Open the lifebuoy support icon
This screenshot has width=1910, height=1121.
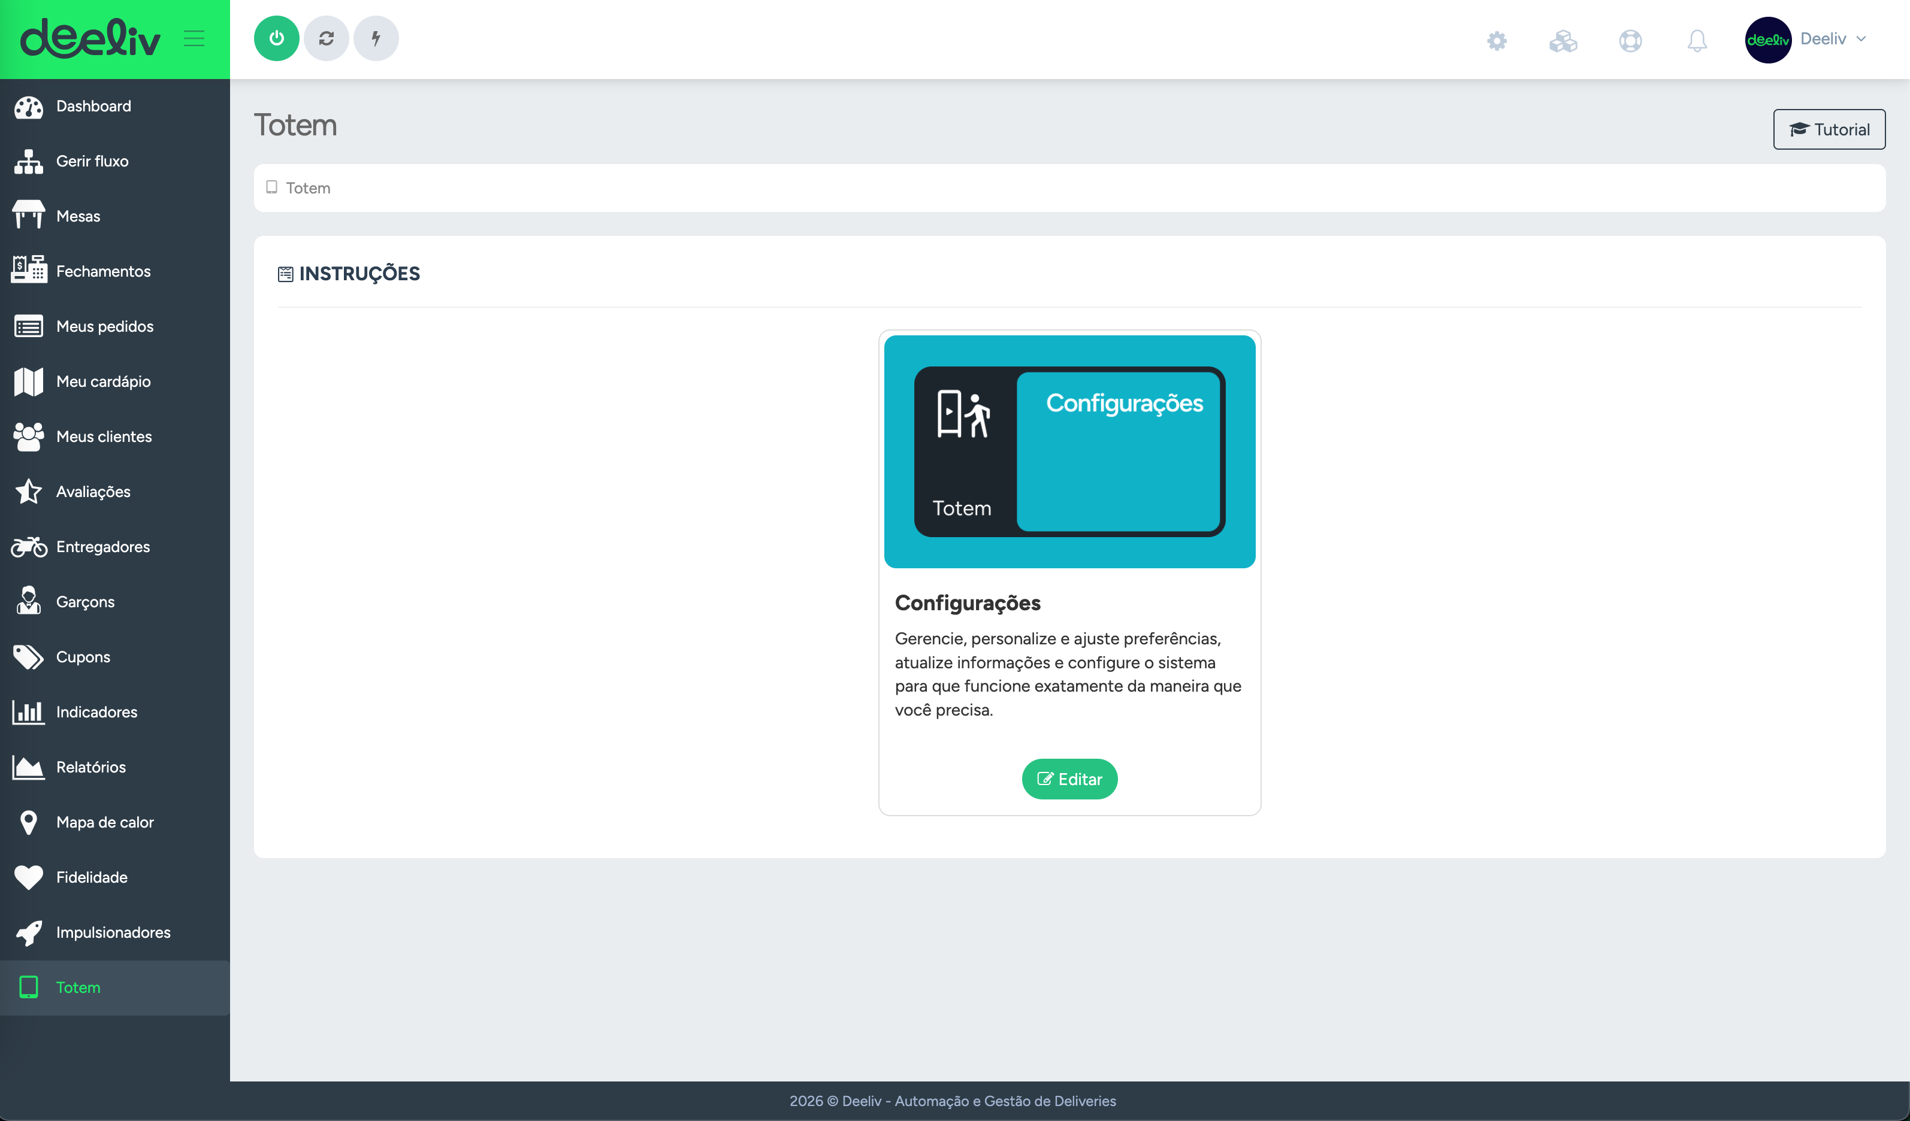(1630, 40)
